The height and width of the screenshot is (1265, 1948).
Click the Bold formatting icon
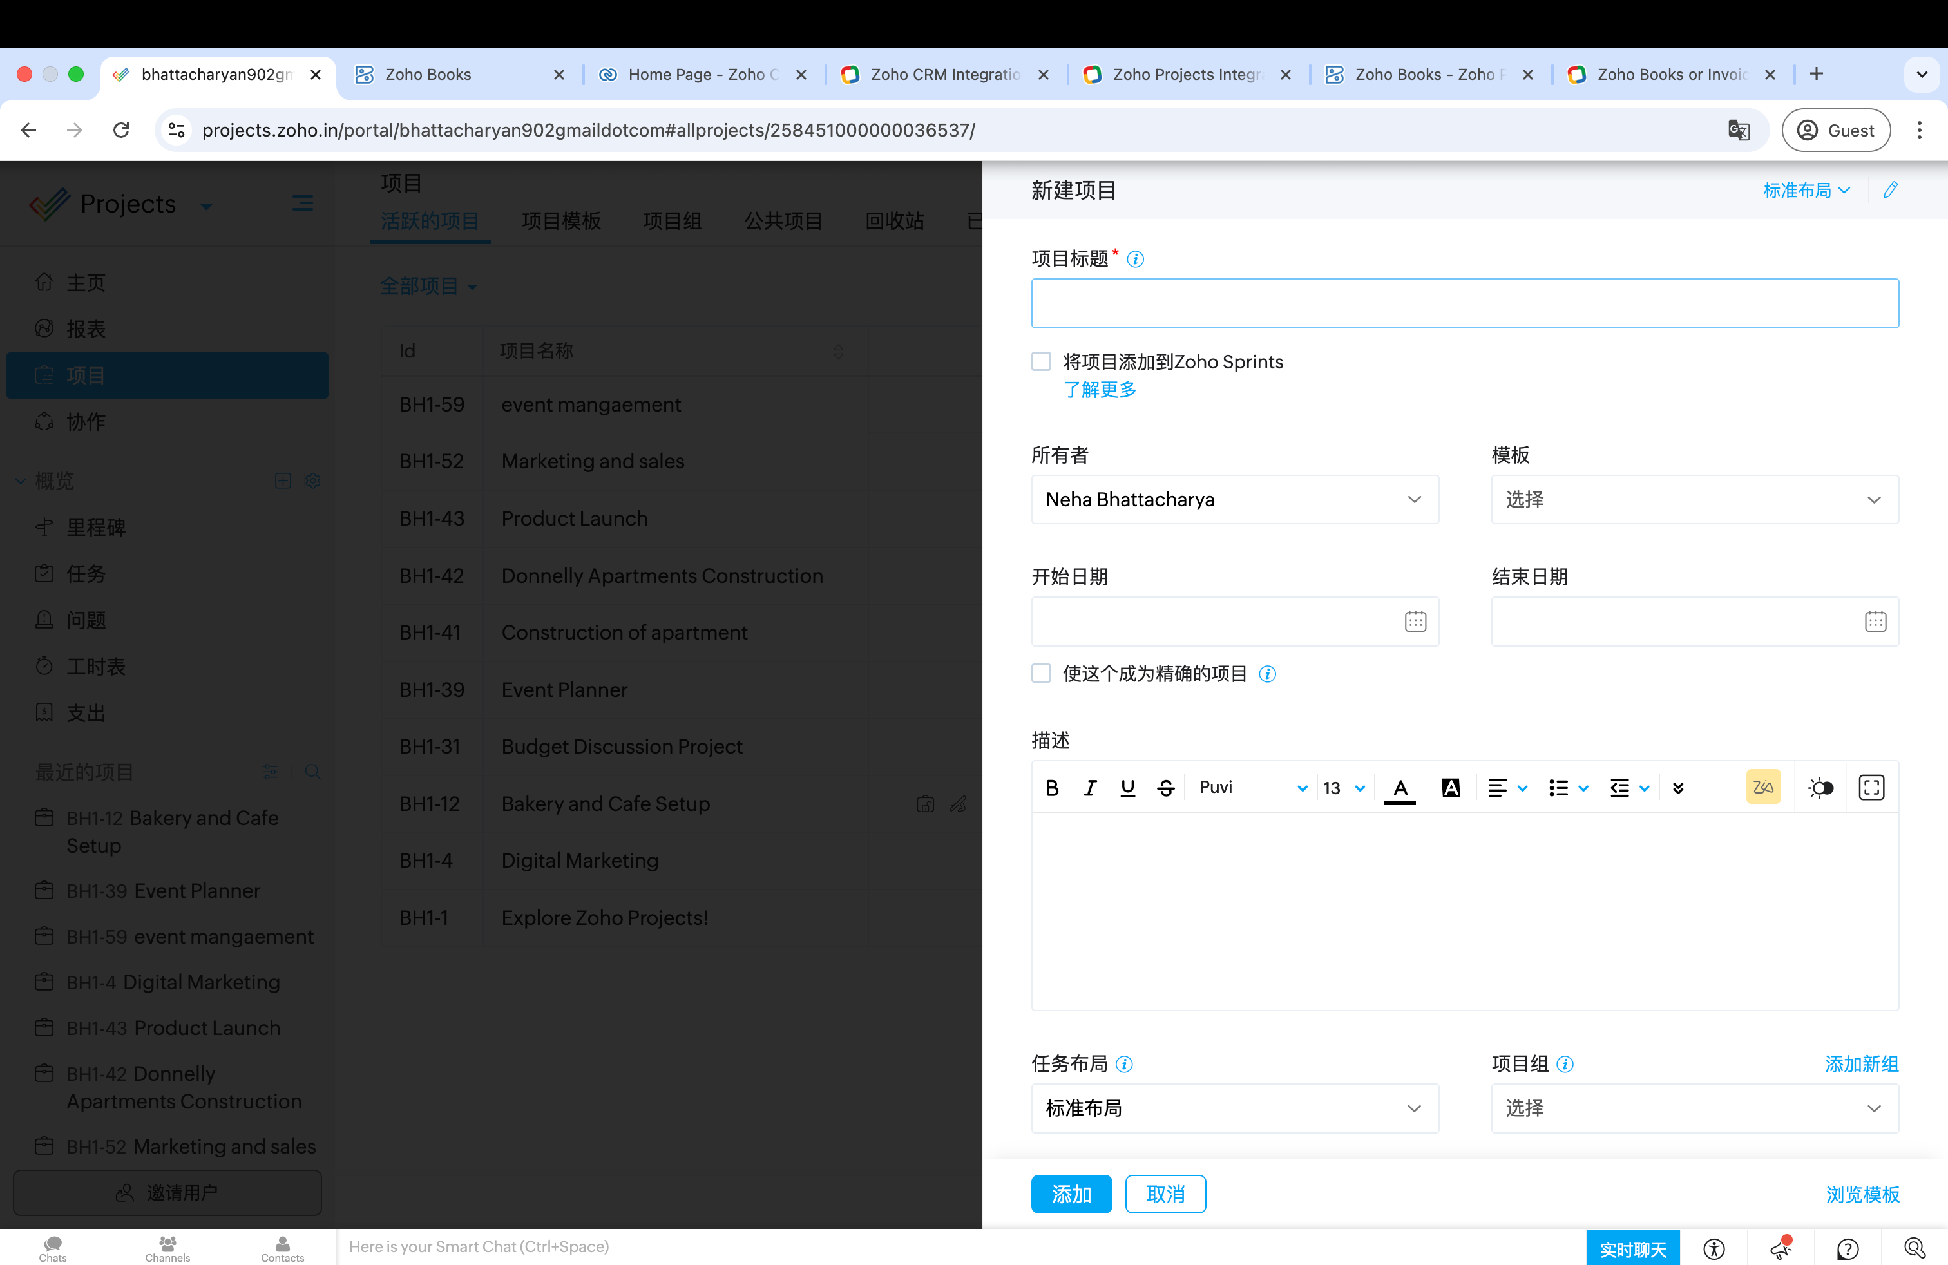[1053, 787]
